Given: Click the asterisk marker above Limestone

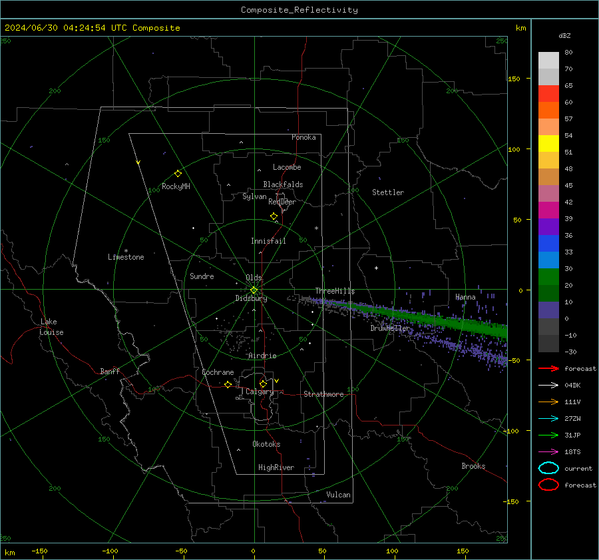Looking at the screenshot, I should [126, 251].
